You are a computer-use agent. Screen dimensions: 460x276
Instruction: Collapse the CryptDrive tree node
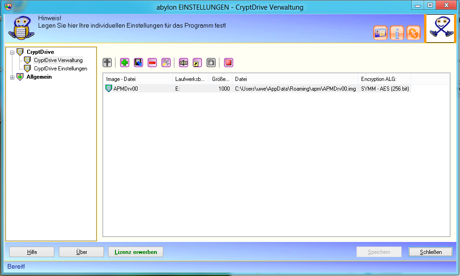click(12, 52)
